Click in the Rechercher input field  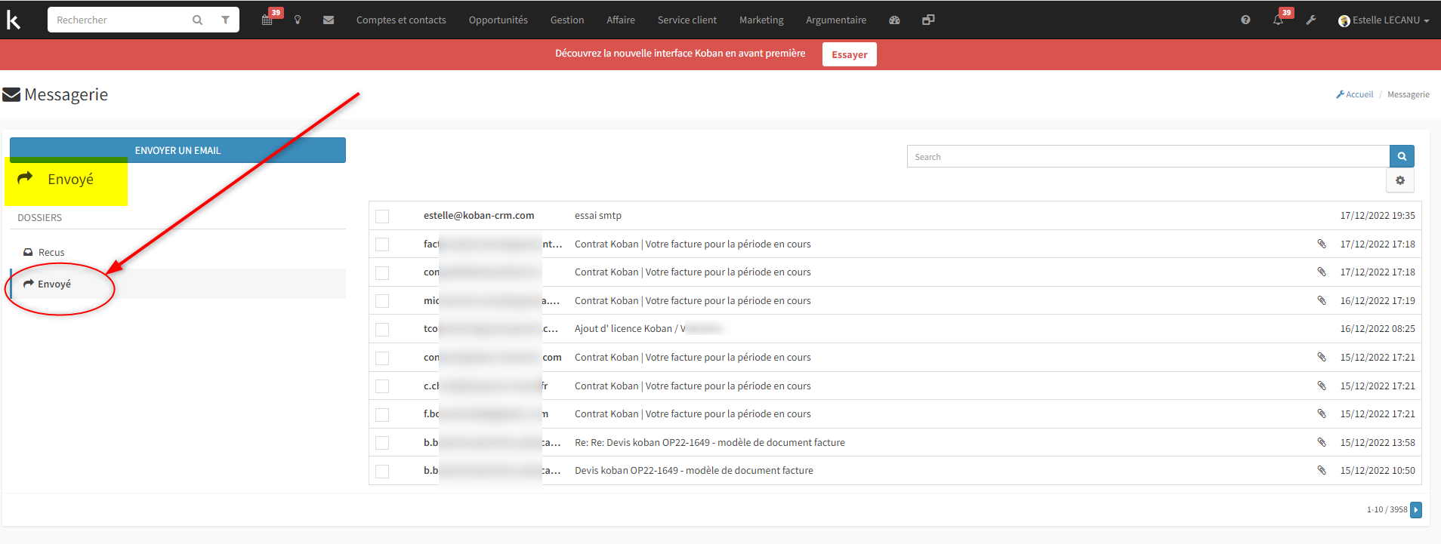[121, 20]
